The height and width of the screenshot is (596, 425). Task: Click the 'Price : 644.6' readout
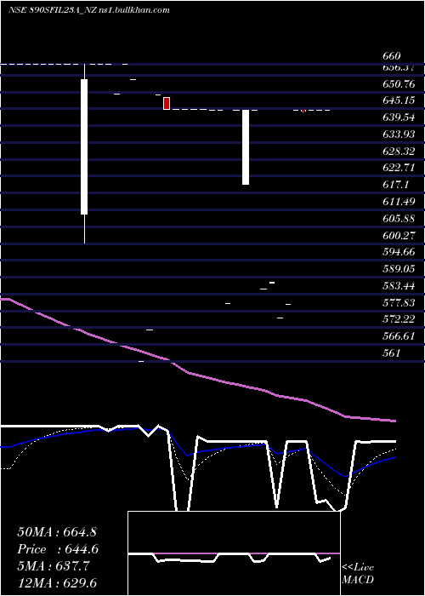click(x=58, y=549)
